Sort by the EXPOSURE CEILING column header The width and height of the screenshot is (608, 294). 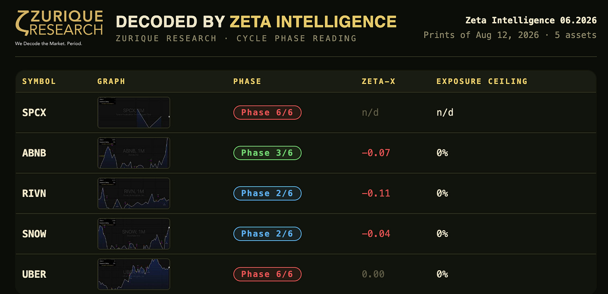coord(482,81)
